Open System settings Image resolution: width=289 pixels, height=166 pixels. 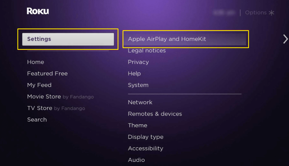[x=138, y=85]
